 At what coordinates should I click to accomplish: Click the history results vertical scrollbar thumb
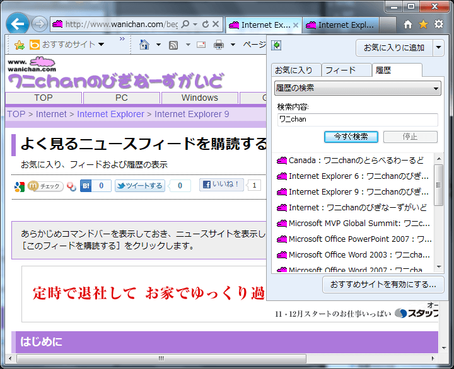pyautogui.click(x=438, y=185)
